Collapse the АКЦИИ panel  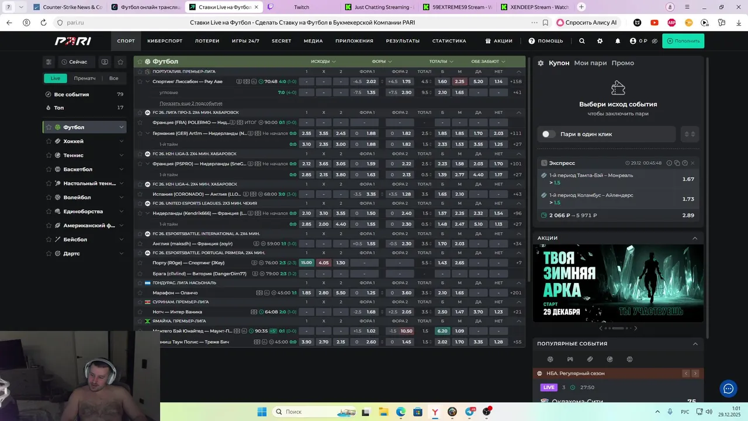(695, 238)
